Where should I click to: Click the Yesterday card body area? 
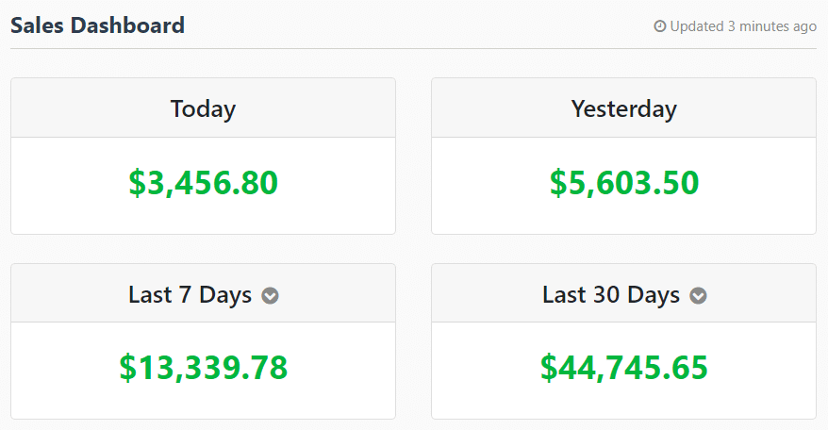623,186
